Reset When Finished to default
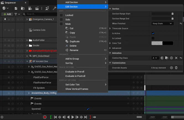This screenshot has height=120, width=184. (181, 24)
